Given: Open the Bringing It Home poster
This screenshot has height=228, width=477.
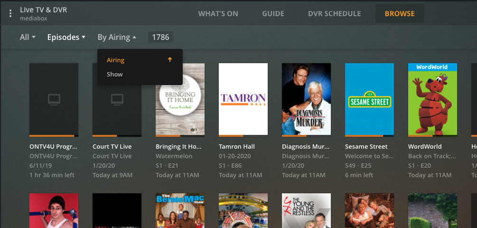Looking at the screenshot, I should point(180,99).
